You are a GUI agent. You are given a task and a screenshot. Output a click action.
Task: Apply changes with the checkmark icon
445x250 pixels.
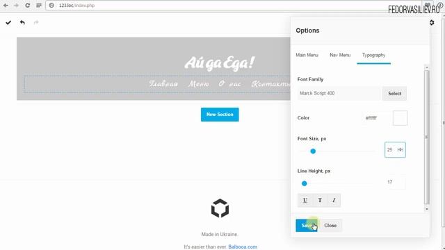pos(8,22)
